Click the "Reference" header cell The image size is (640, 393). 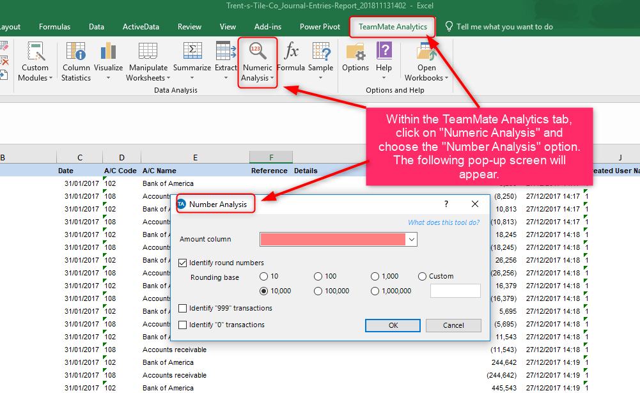pyautogui.click(x=269, y=171)
